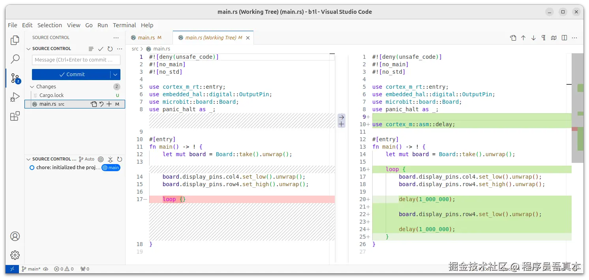Image resolution: width=589 pixels, height=280 pixels.
Task: Toggle the Auto branch filter in graph
Action: [87, 159]
